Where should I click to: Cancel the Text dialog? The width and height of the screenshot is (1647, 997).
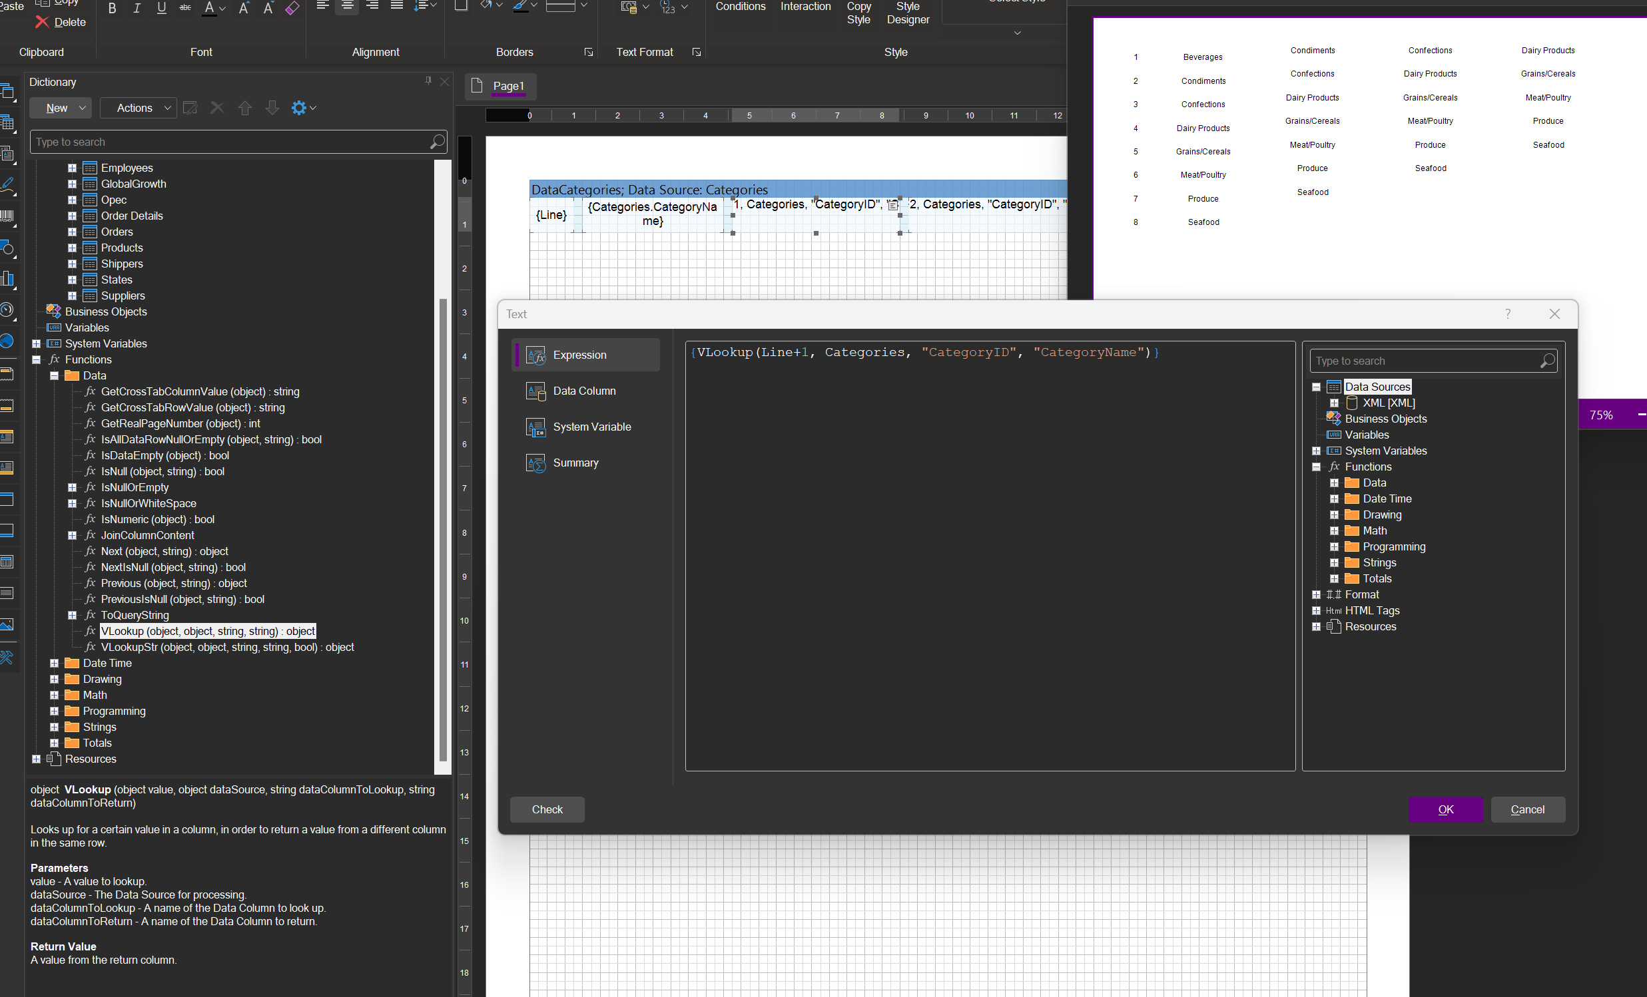click(x=1527, y=809)
